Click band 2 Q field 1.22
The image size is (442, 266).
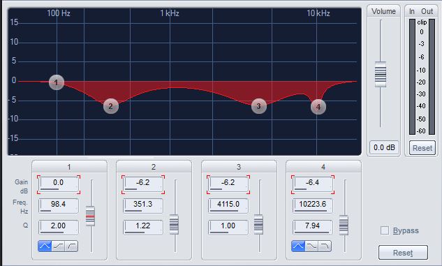tap(143, 228)
